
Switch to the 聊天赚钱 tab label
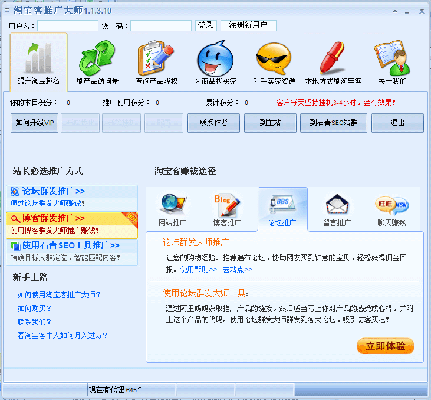[391, 223]
